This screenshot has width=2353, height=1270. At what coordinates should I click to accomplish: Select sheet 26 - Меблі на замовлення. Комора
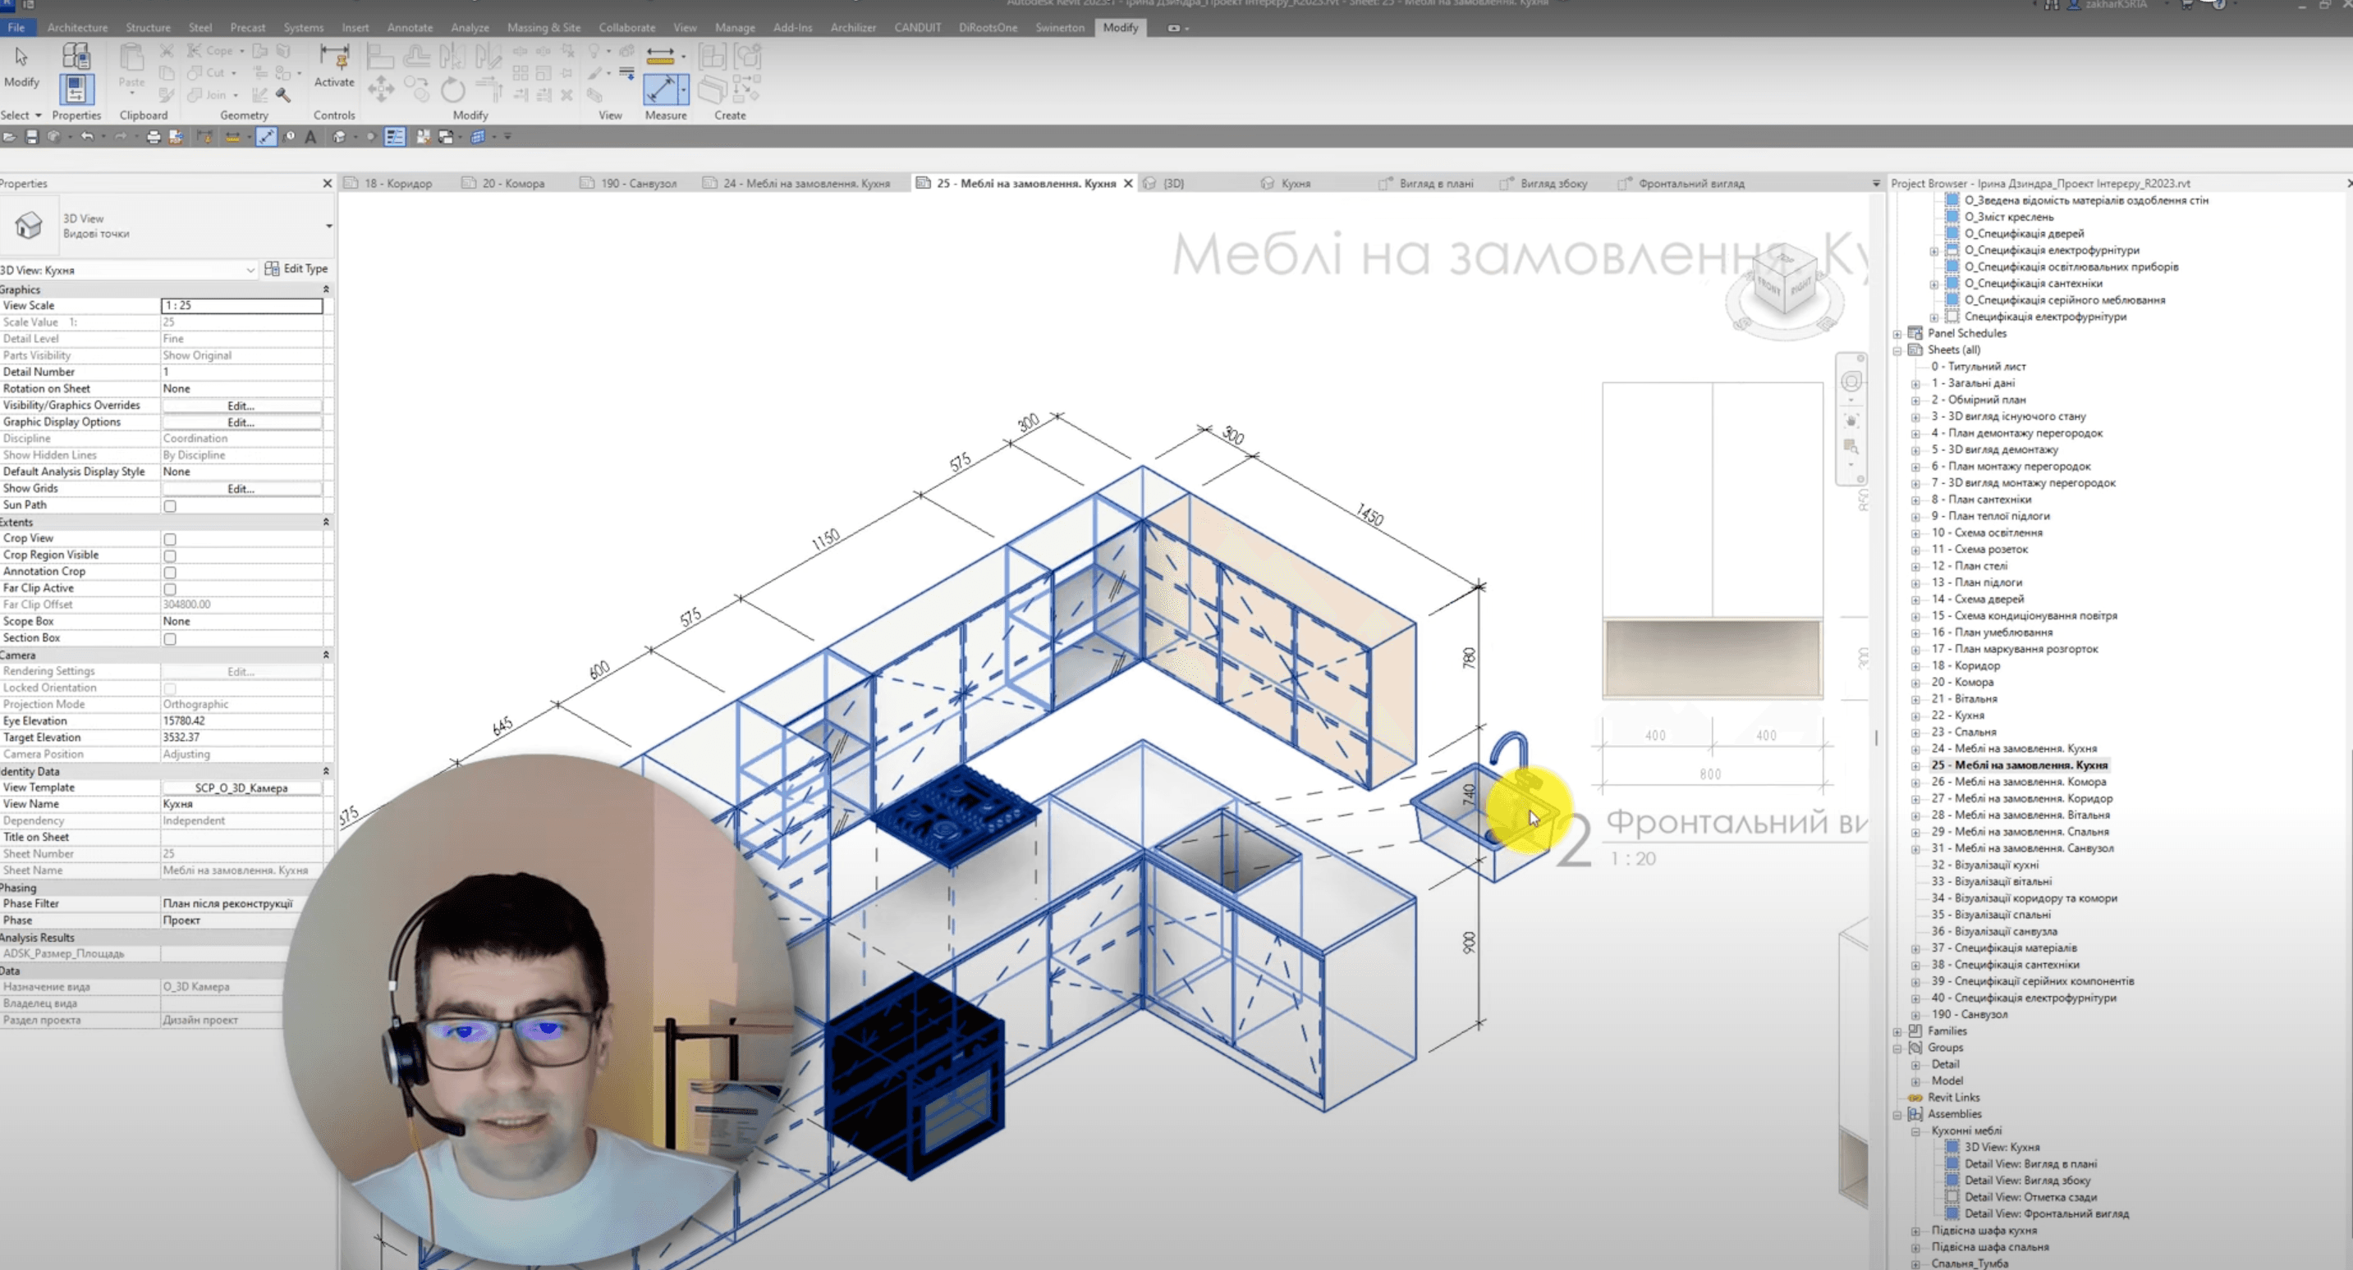pos(2019,783)
